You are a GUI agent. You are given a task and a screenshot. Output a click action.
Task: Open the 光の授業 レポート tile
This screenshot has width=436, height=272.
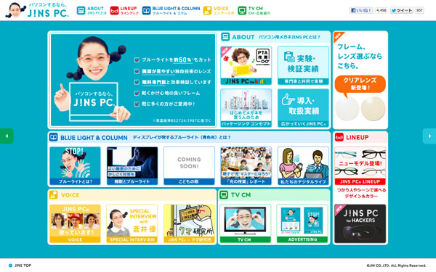tap(246, 165)
